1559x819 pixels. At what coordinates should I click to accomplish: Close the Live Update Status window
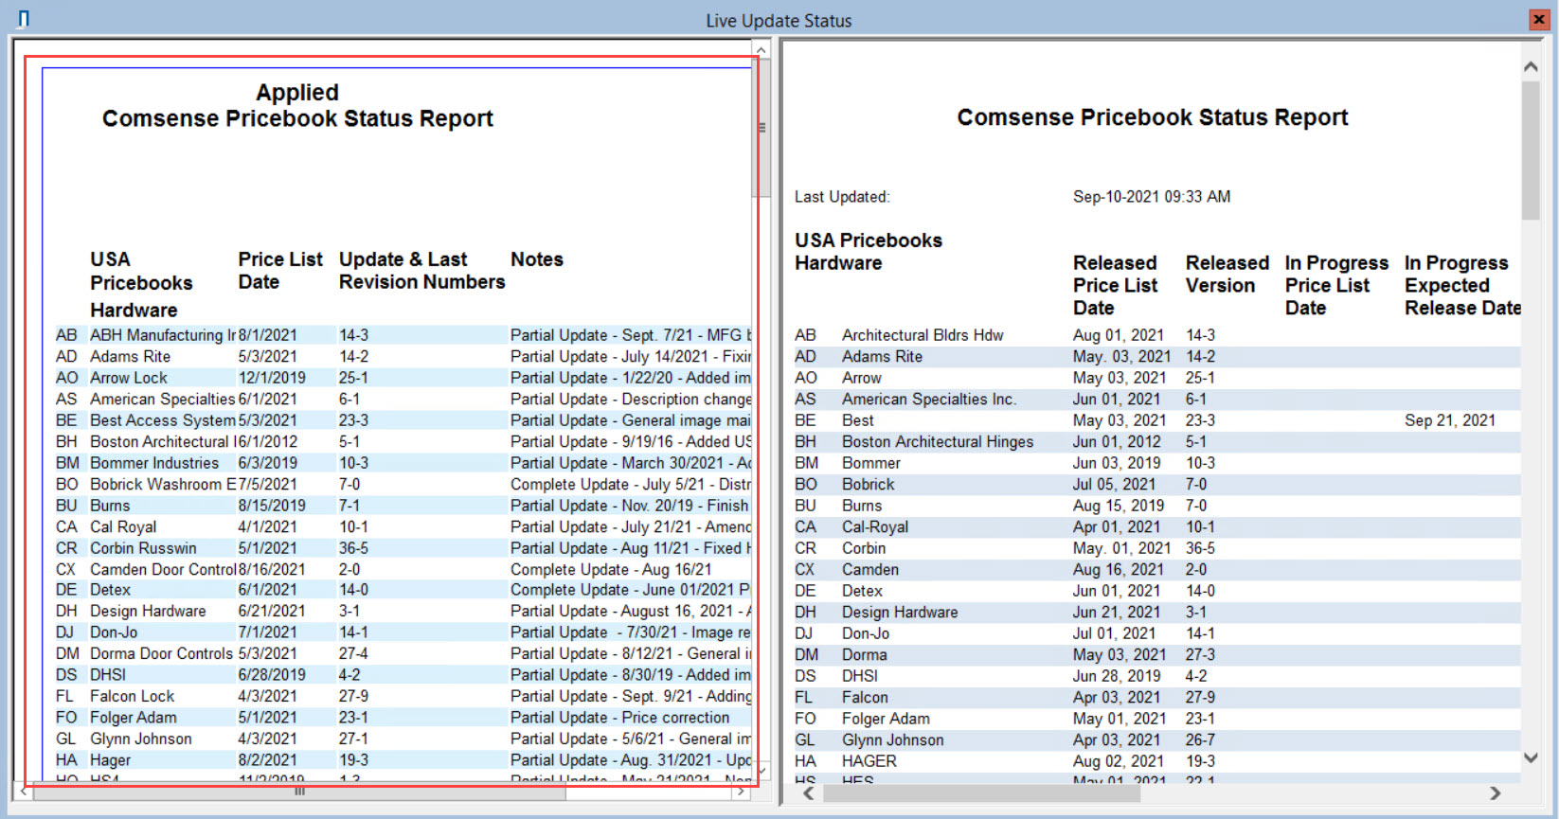tap(1539, 20)
